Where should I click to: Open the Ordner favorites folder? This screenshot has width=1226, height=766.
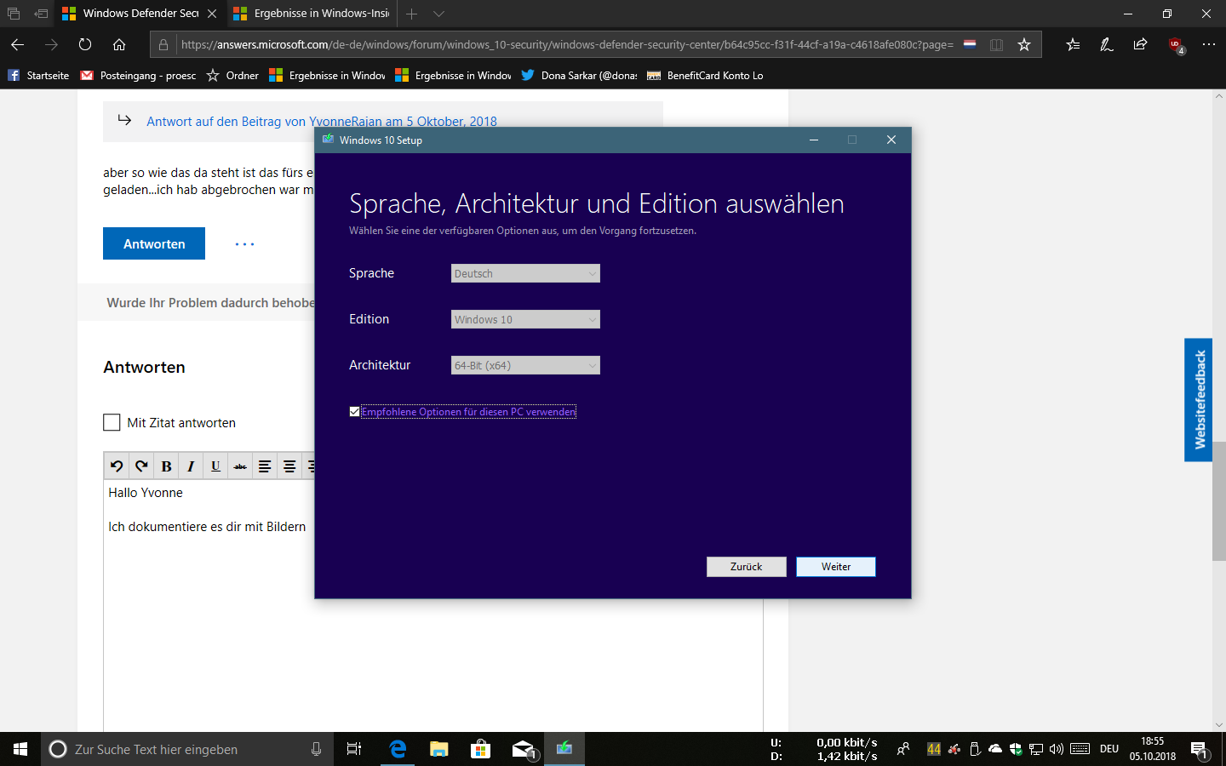click(232, 76)
